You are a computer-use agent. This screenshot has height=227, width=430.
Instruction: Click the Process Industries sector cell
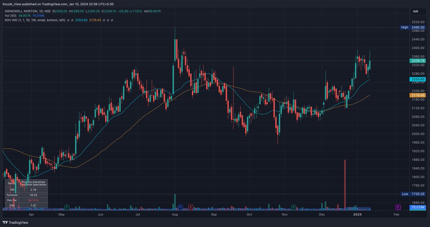click(x=34, y=183)
